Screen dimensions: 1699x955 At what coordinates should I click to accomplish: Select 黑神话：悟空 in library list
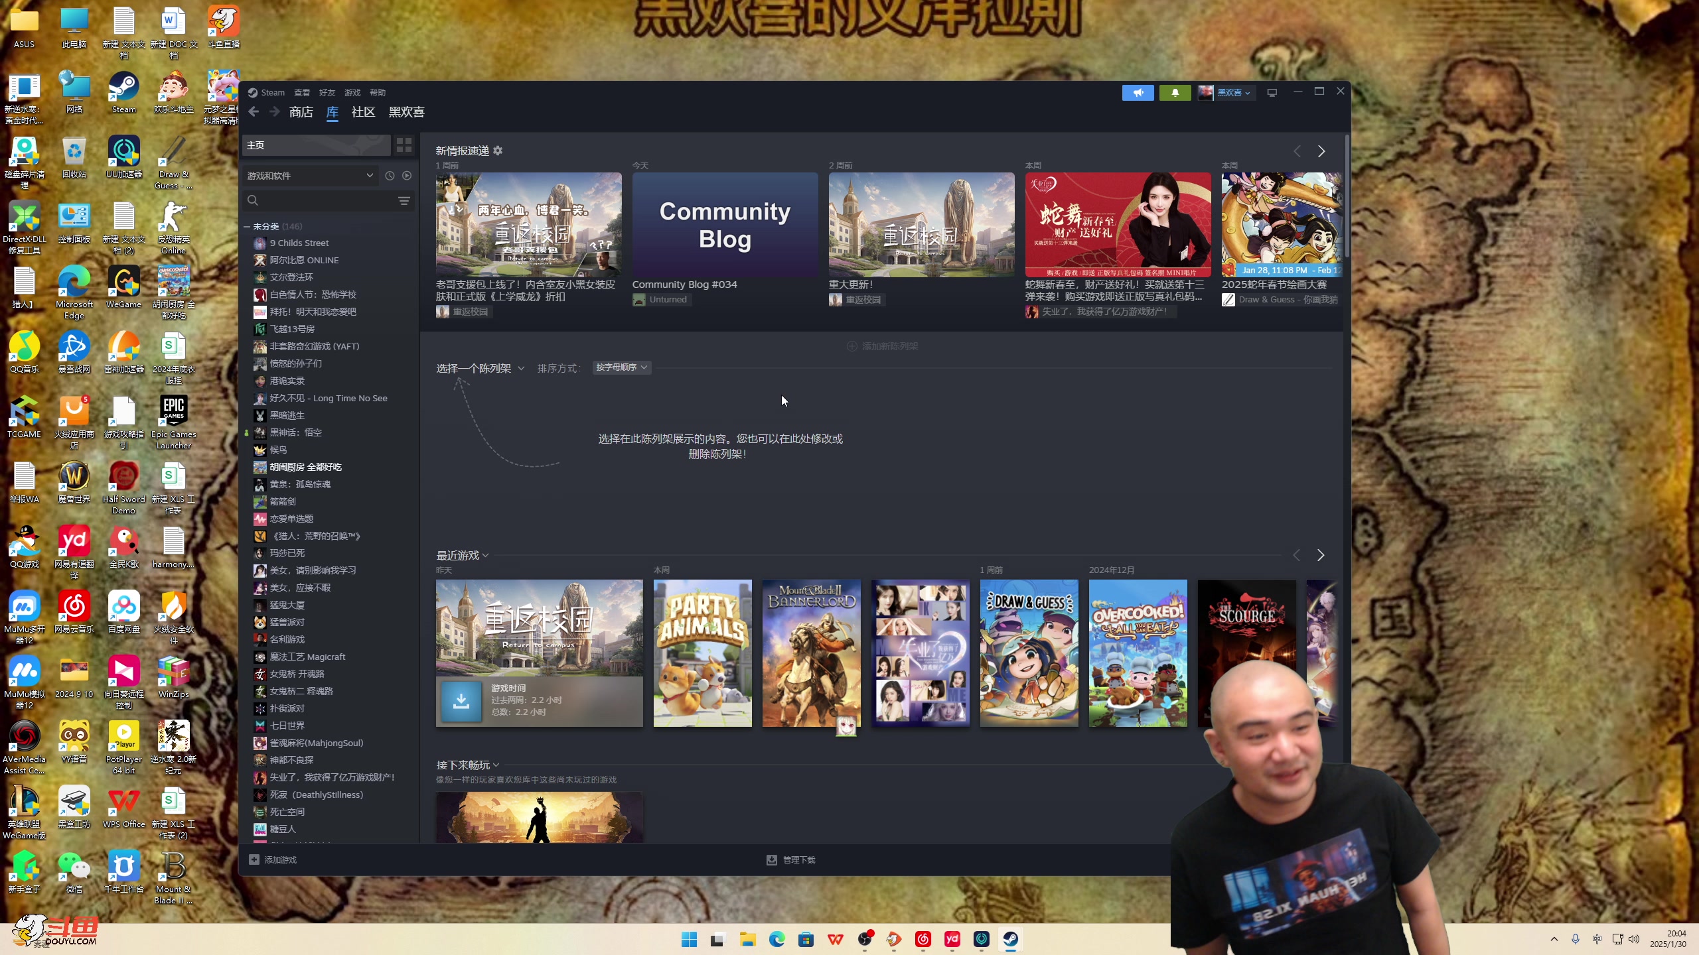(295, 432)
